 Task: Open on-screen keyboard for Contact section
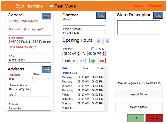click(101, 15)
